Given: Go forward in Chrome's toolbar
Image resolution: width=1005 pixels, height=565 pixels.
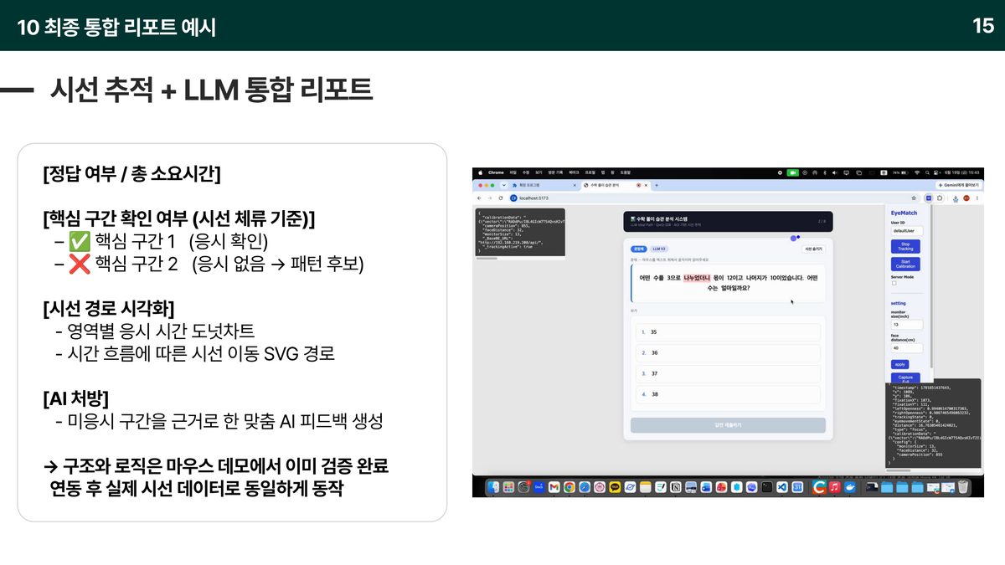Looking at the screenshot, I should click(x=490, y=198).
